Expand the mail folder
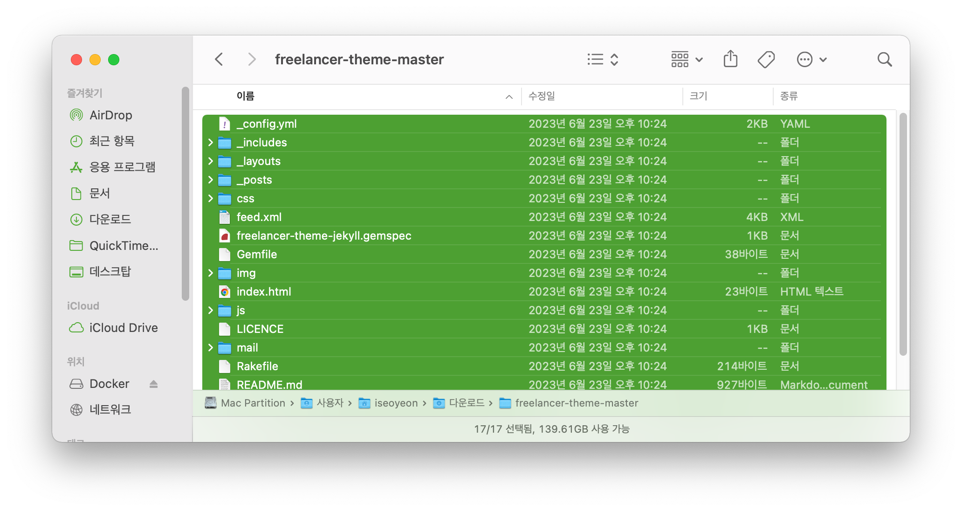 211,347
